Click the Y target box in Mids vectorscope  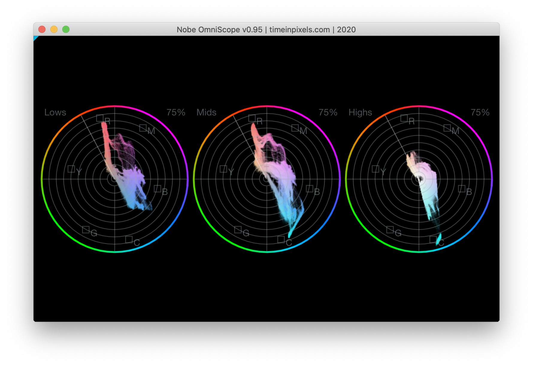(x=223, y=169)
